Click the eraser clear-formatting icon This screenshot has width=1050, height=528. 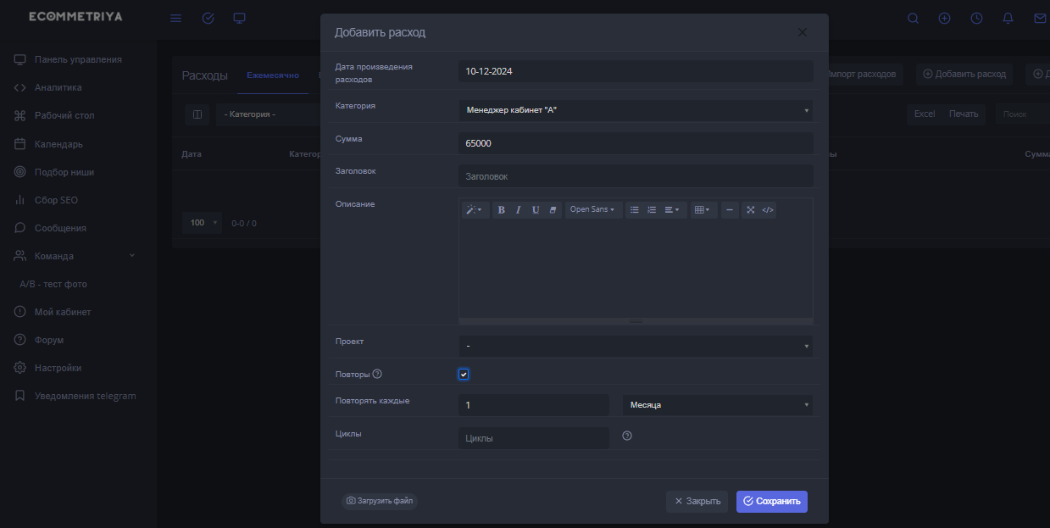553,210
